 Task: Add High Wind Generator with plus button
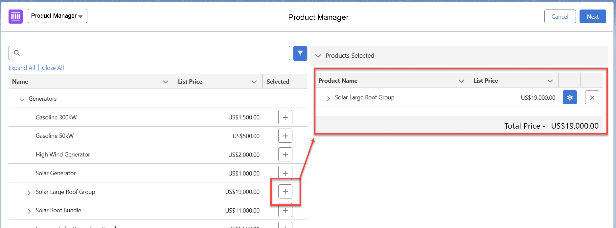coord(285,155)
